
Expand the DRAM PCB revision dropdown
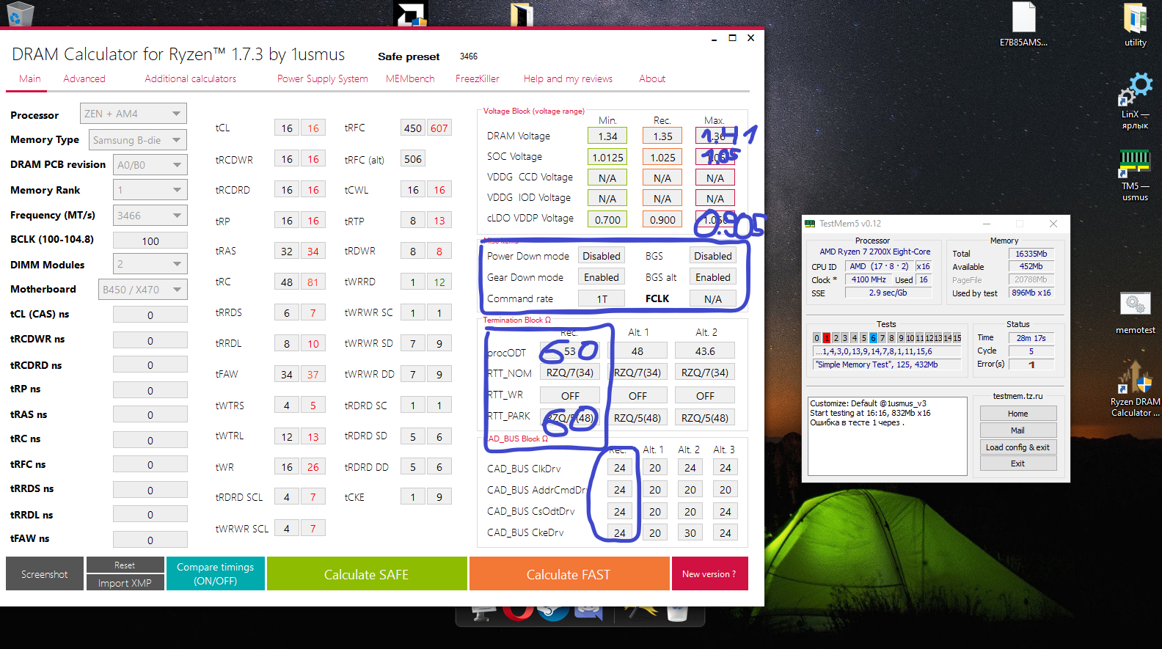tap(150, 165)
